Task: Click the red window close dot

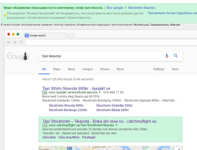Action: tap(9, 34)
